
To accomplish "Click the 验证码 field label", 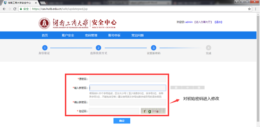I will coord(83,111).
